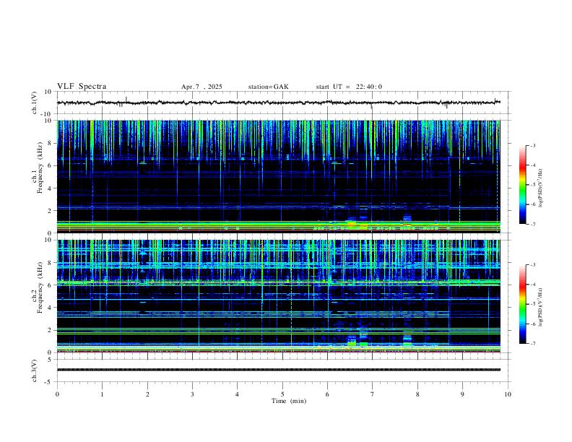Click the "-4" tick on ch.2 colorbar
The width and height of the screenshot is (572, 442).
pyautogui.click(x=532, y=285)
